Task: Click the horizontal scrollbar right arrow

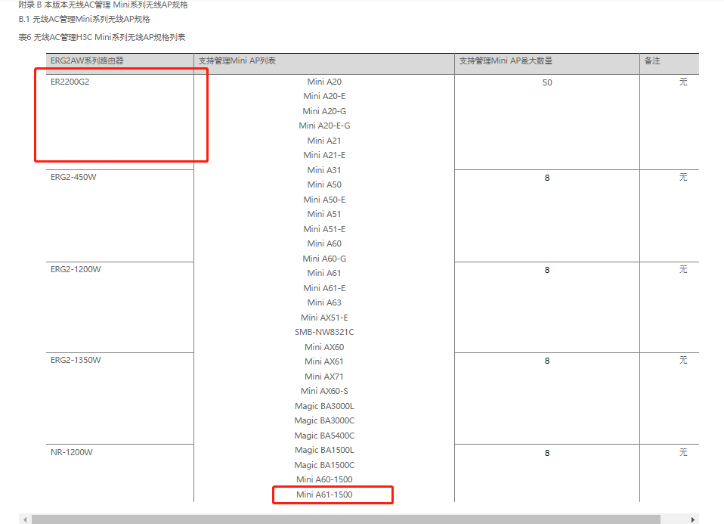Action: 692,520
